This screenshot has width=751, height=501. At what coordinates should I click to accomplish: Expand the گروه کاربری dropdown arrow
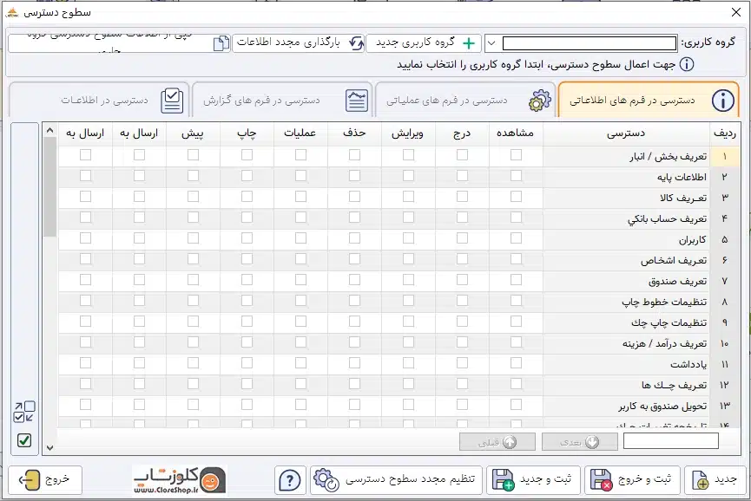click(x=491, y=43)
